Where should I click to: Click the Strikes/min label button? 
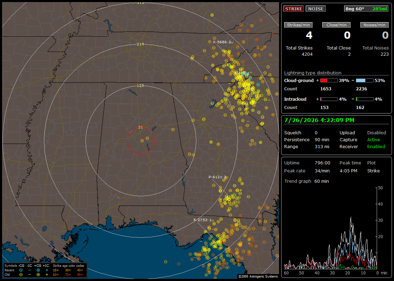click(x=298, y=25)
